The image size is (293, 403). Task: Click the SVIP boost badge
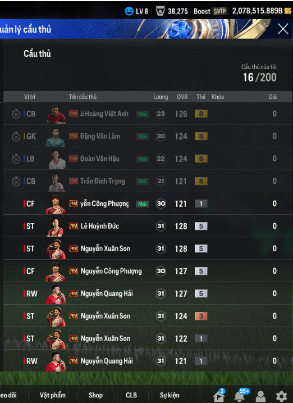[x=220, y=11]
